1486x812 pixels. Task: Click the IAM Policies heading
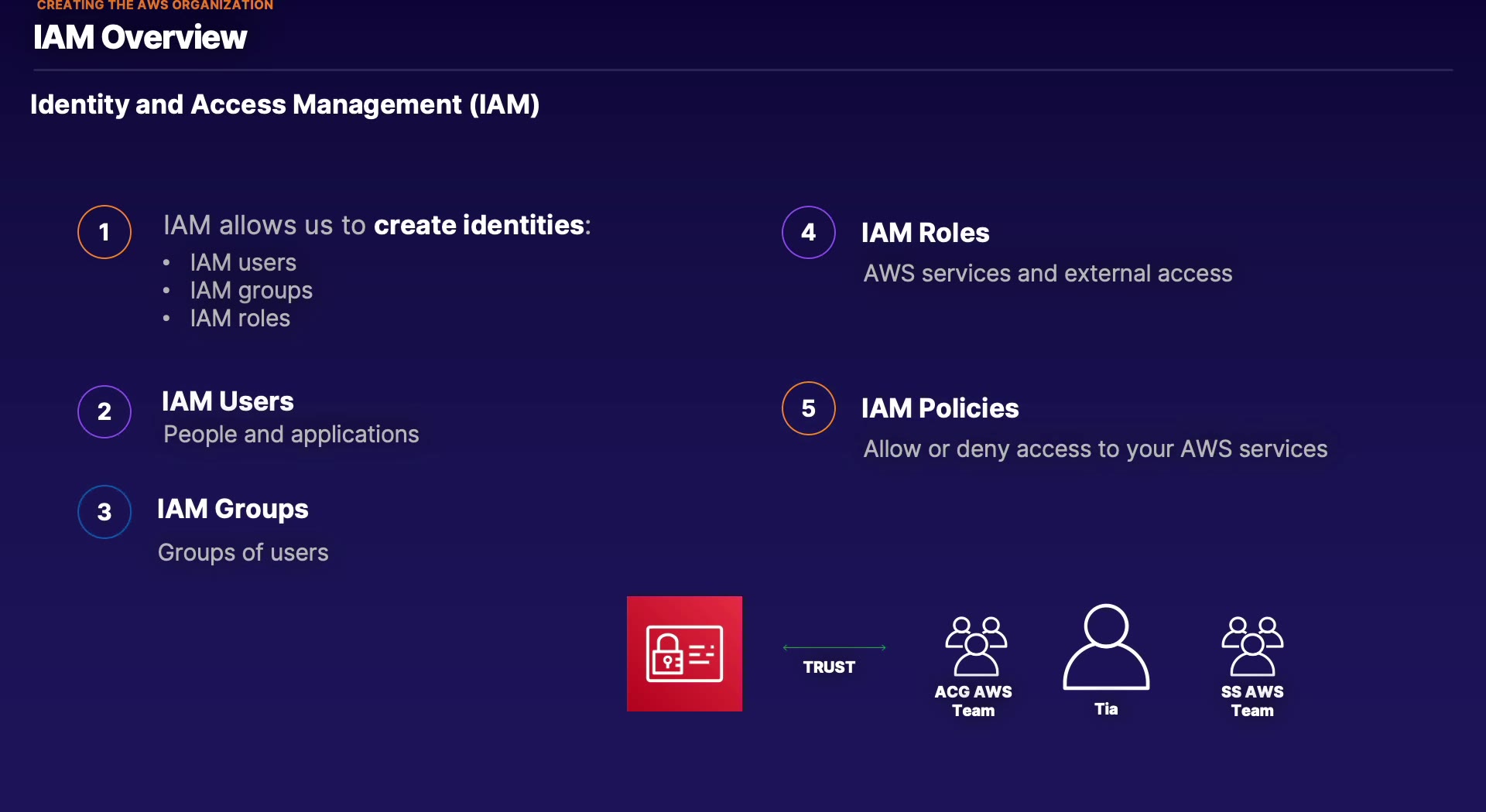(x=940, y=408)
